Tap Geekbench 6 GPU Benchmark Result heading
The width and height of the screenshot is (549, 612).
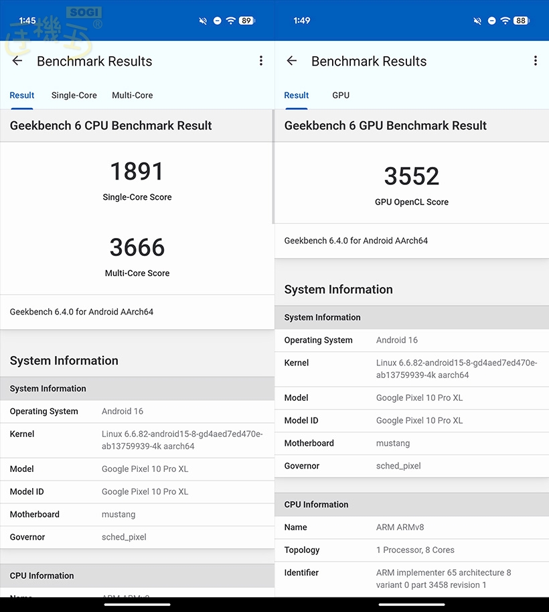[385, 125]
